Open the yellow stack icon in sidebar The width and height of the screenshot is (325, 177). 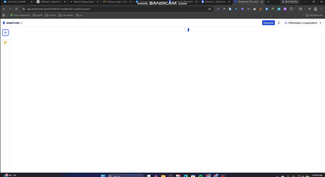6,42
